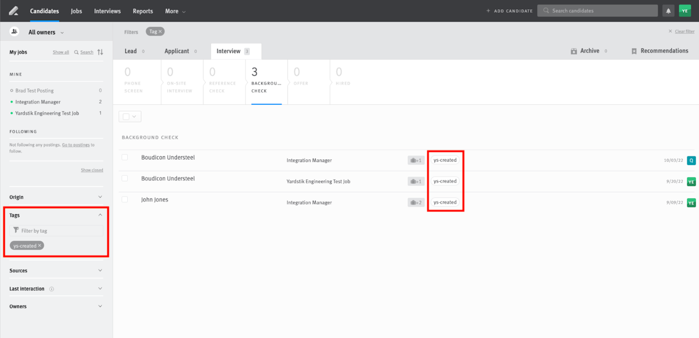Open the All owners dropdown

point(46,32)
